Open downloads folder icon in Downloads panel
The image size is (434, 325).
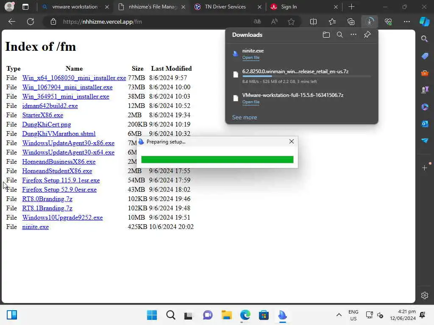click(x=326, y=35)
